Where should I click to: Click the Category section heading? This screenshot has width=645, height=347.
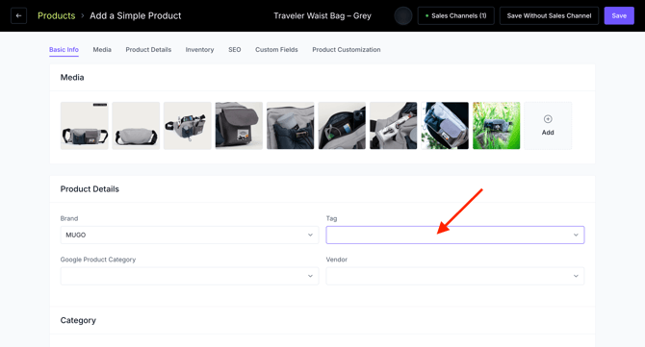[78, 320]
